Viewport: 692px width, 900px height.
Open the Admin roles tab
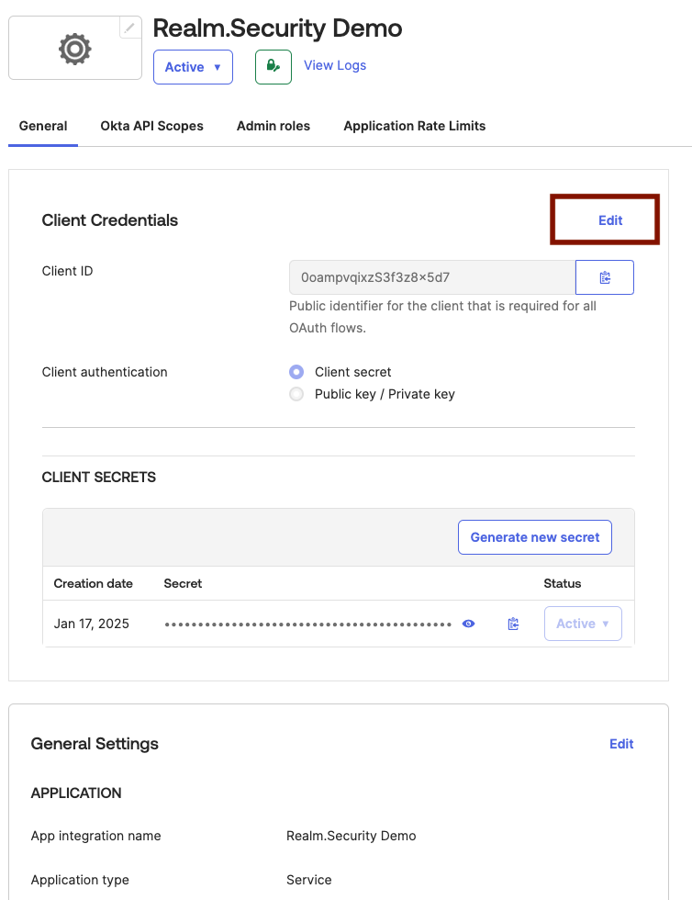[x=273, y=126]
